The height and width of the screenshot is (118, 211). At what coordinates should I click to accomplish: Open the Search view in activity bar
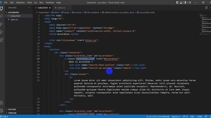[1, 16]
